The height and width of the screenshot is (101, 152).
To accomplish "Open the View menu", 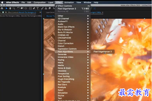I will coord(79,2).
